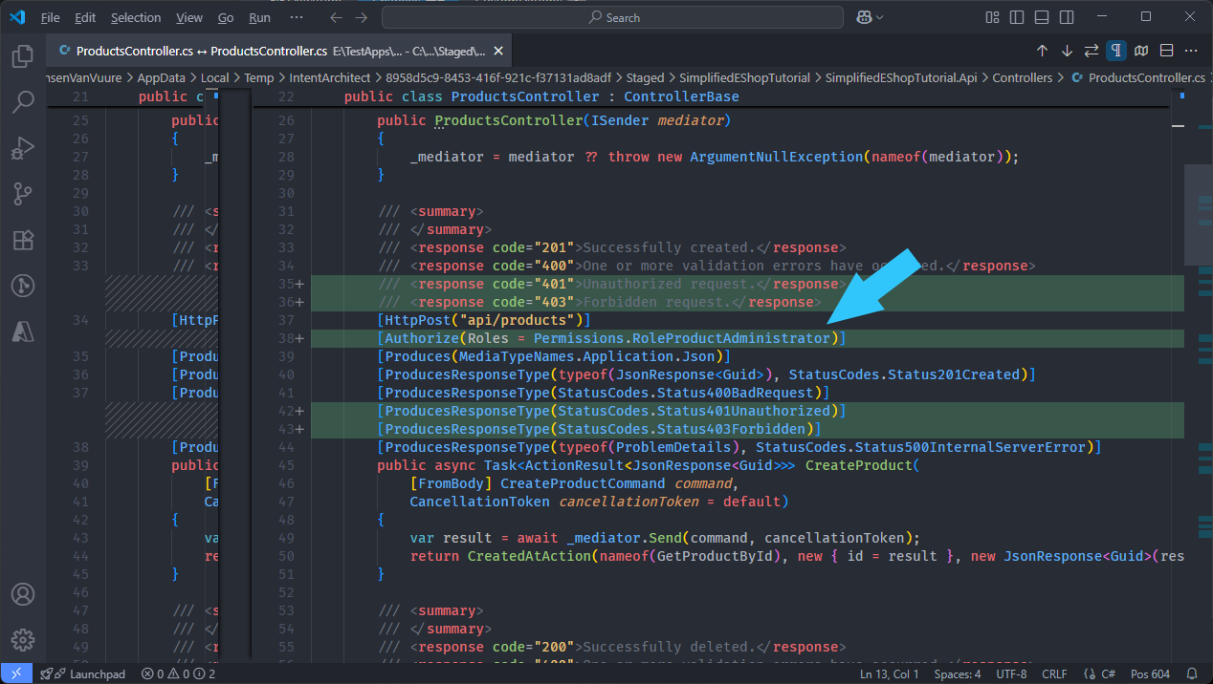
Task: Open the Go menu
Action: point(226,17)
